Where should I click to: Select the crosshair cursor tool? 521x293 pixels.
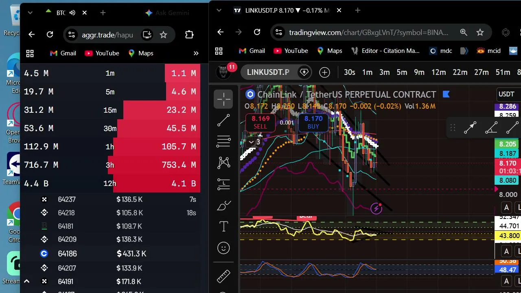point(223,99)
